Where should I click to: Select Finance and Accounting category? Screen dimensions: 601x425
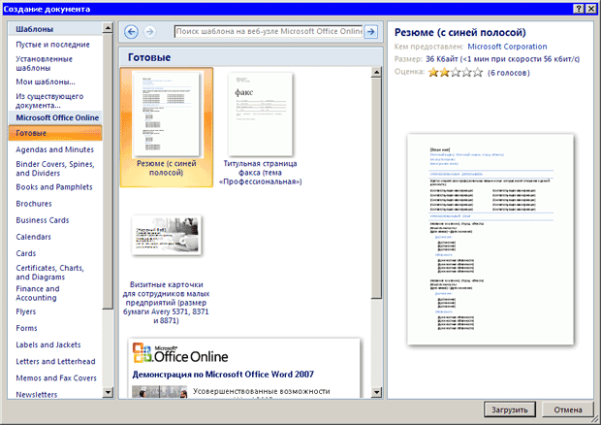click(x=38, y=293)
